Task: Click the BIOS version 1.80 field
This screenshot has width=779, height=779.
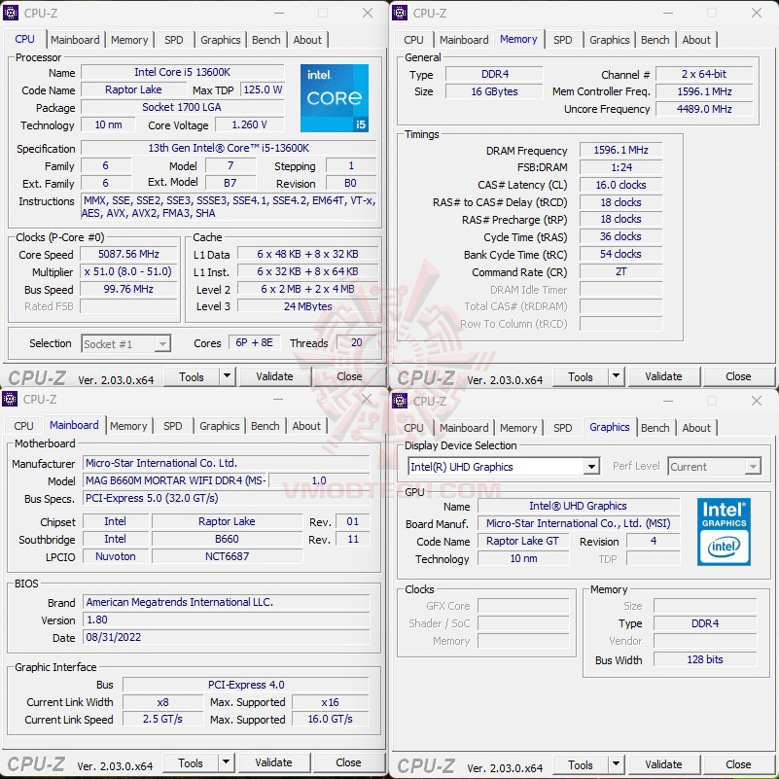Action: 226,620
